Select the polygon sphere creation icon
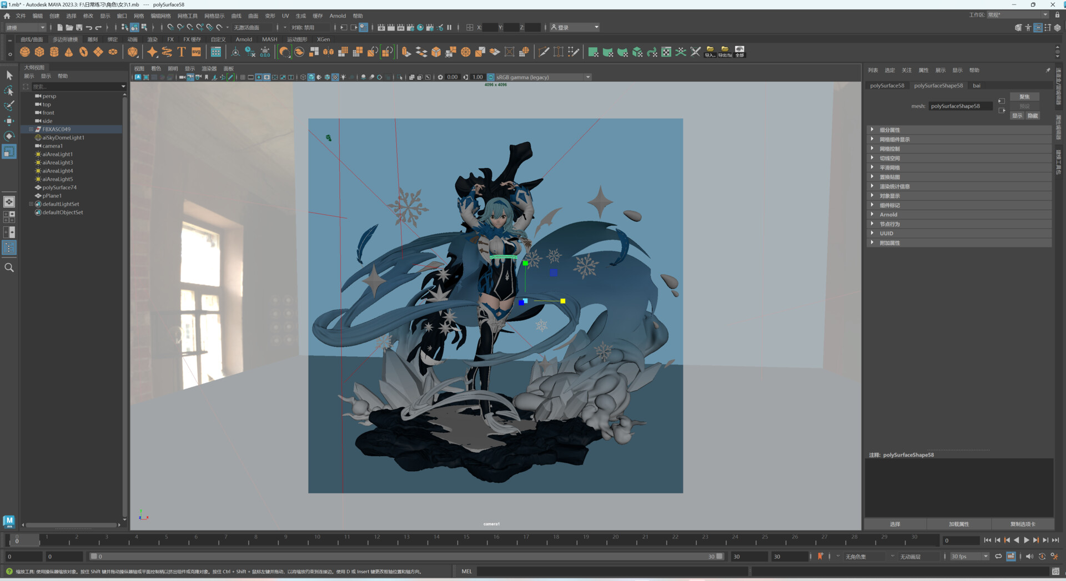Viewport: 1066px width, 581px height. coord(25,52)
